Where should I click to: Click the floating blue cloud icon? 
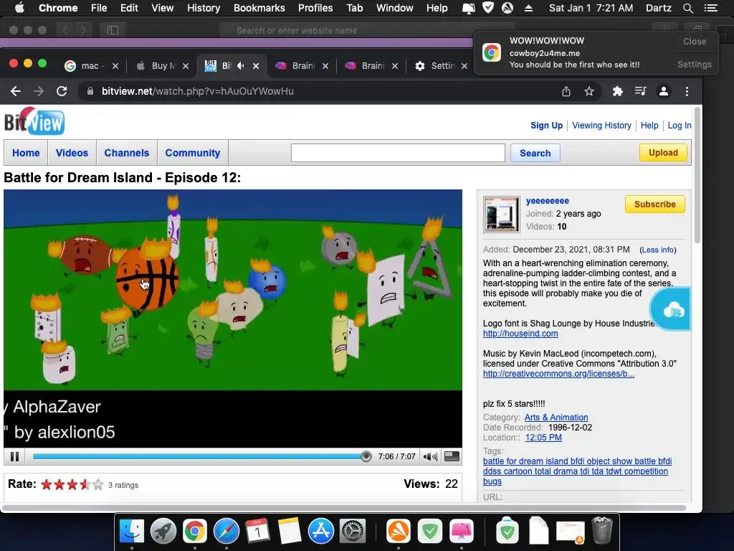[x=672, y=309]
